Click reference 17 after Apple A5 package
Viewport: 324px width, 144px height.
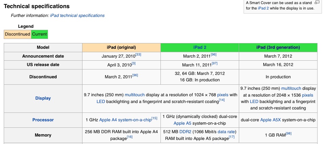click(232, 137)
